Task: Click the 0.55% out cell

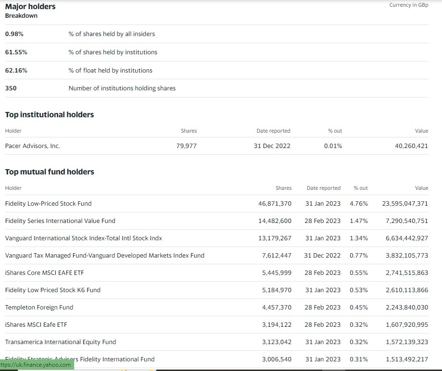Action: 359,273
